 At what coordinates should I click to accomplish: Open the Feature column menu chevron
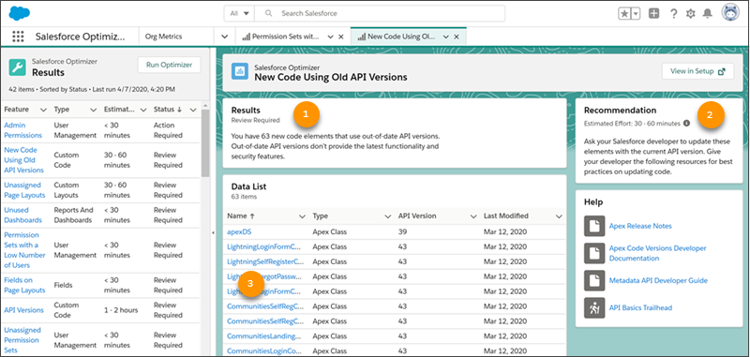43,110
